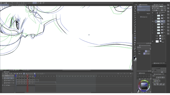
Task: Select the Text tool icon
Action: coord(135,51)
